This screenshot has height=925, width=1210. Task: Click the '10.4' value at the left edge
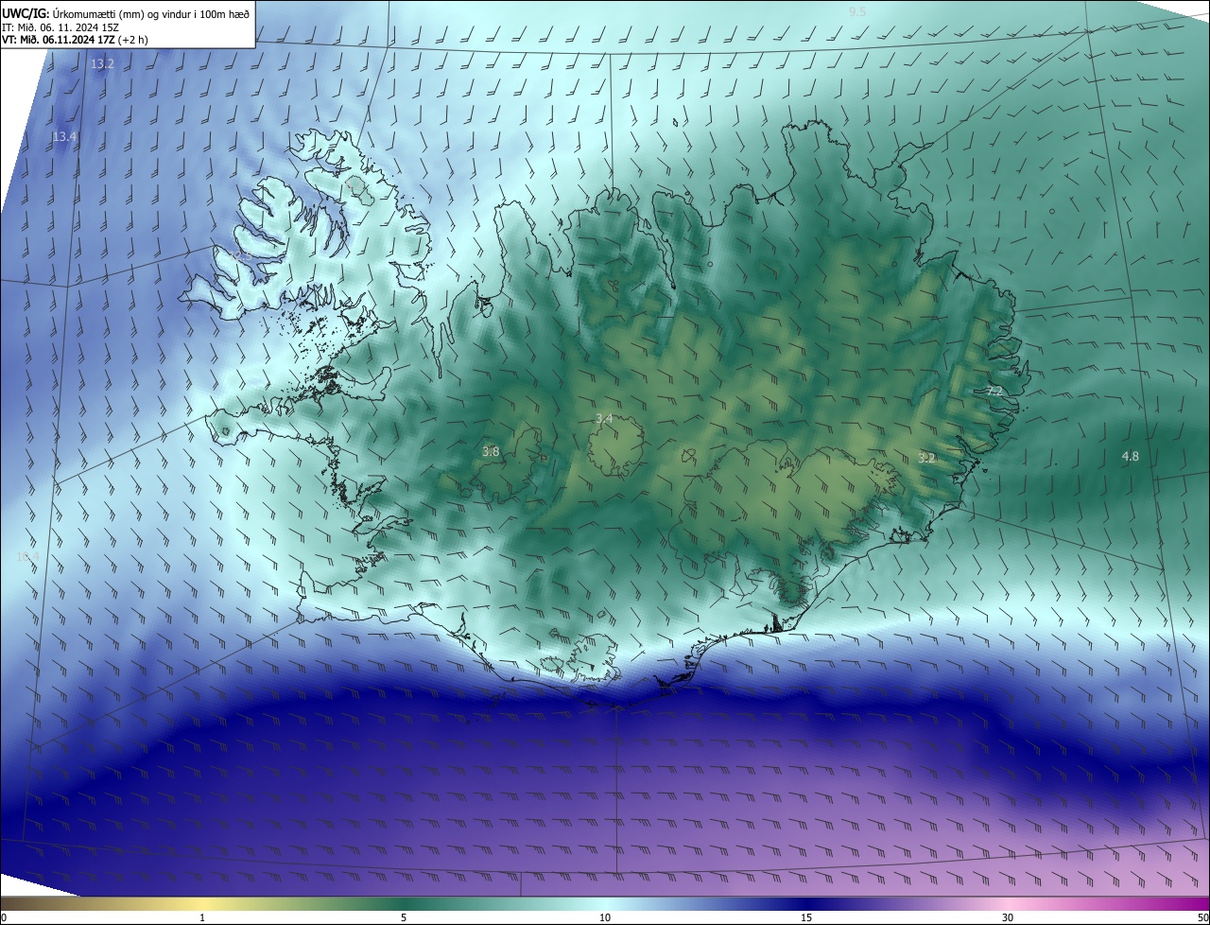click(x=27, y=557)
